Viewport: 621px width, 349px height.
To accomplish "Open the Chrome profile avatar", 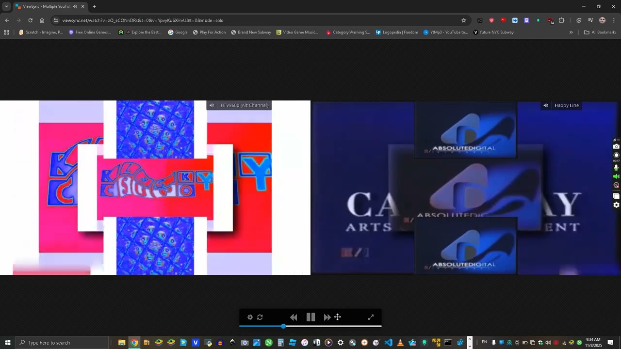I will pos(602,20).
